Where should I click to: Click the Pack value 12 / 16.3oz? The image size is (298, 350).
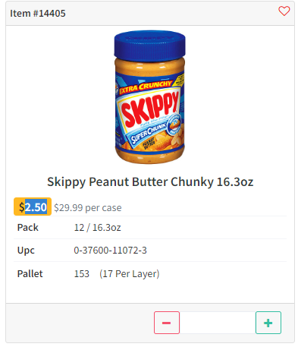97,228
